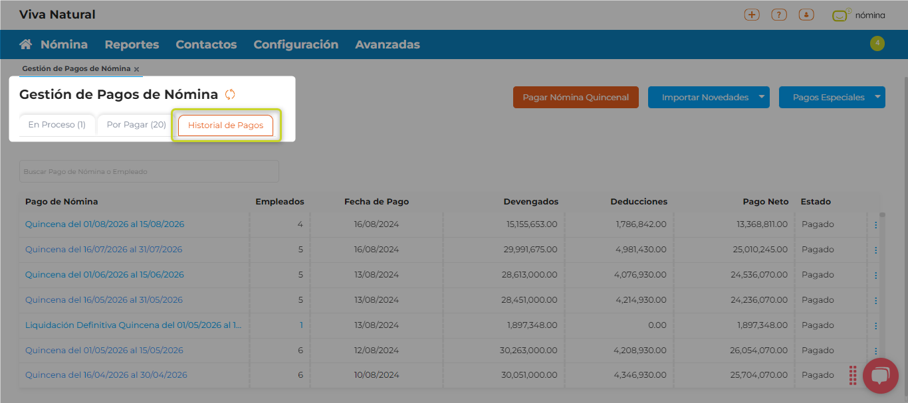Open the Configuración menu
This screenshot has width=908, height=403.
[x=296, y=44]
